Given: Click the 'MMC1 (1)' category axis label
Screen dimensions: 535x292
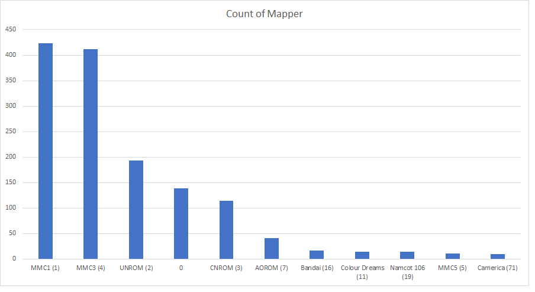Looking at the screenshot, I should (46, 268).
